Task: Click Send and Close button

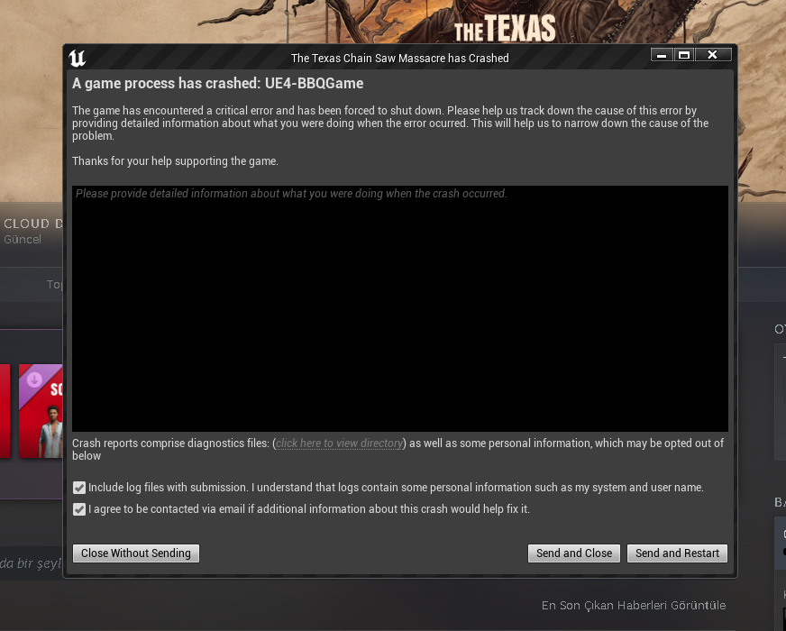Action: (574, 553)
